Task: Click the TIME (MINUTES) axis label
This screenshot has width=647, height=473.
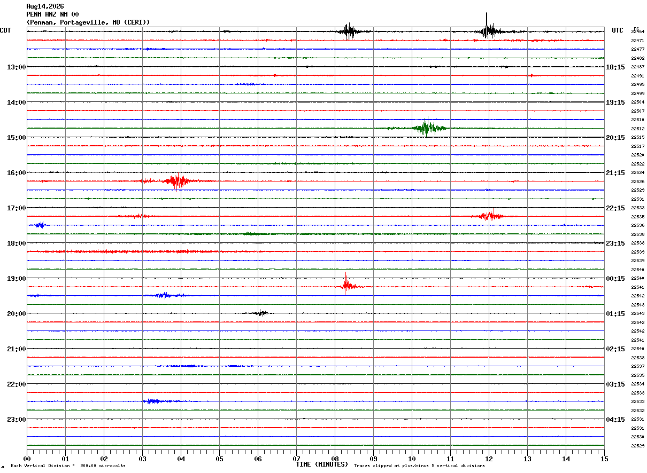Action: (322, 464)
